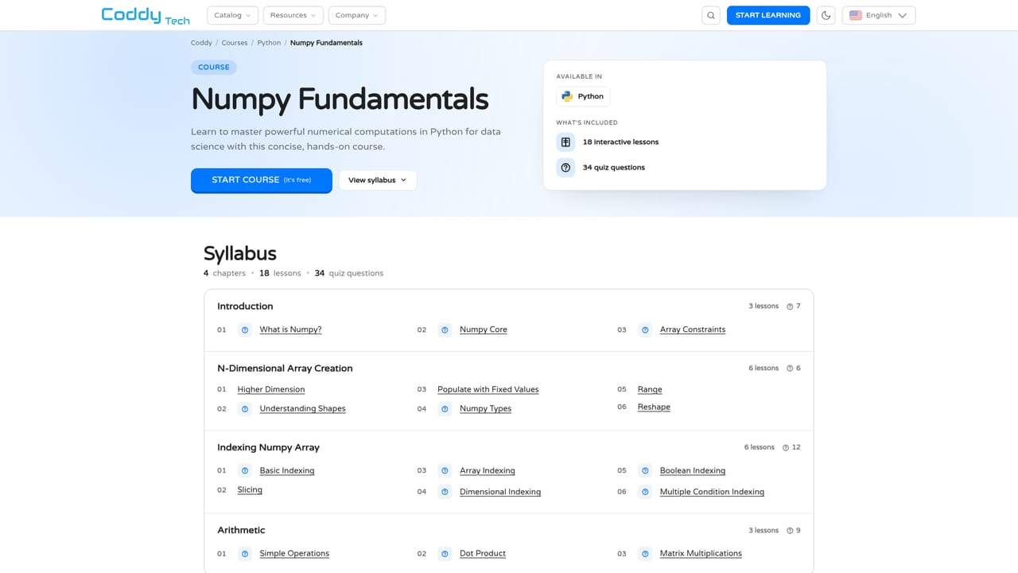This screenshot has height=573, width=1018.
Task: Click the Introduction chapter heading
Action: [x=245, y=306]
